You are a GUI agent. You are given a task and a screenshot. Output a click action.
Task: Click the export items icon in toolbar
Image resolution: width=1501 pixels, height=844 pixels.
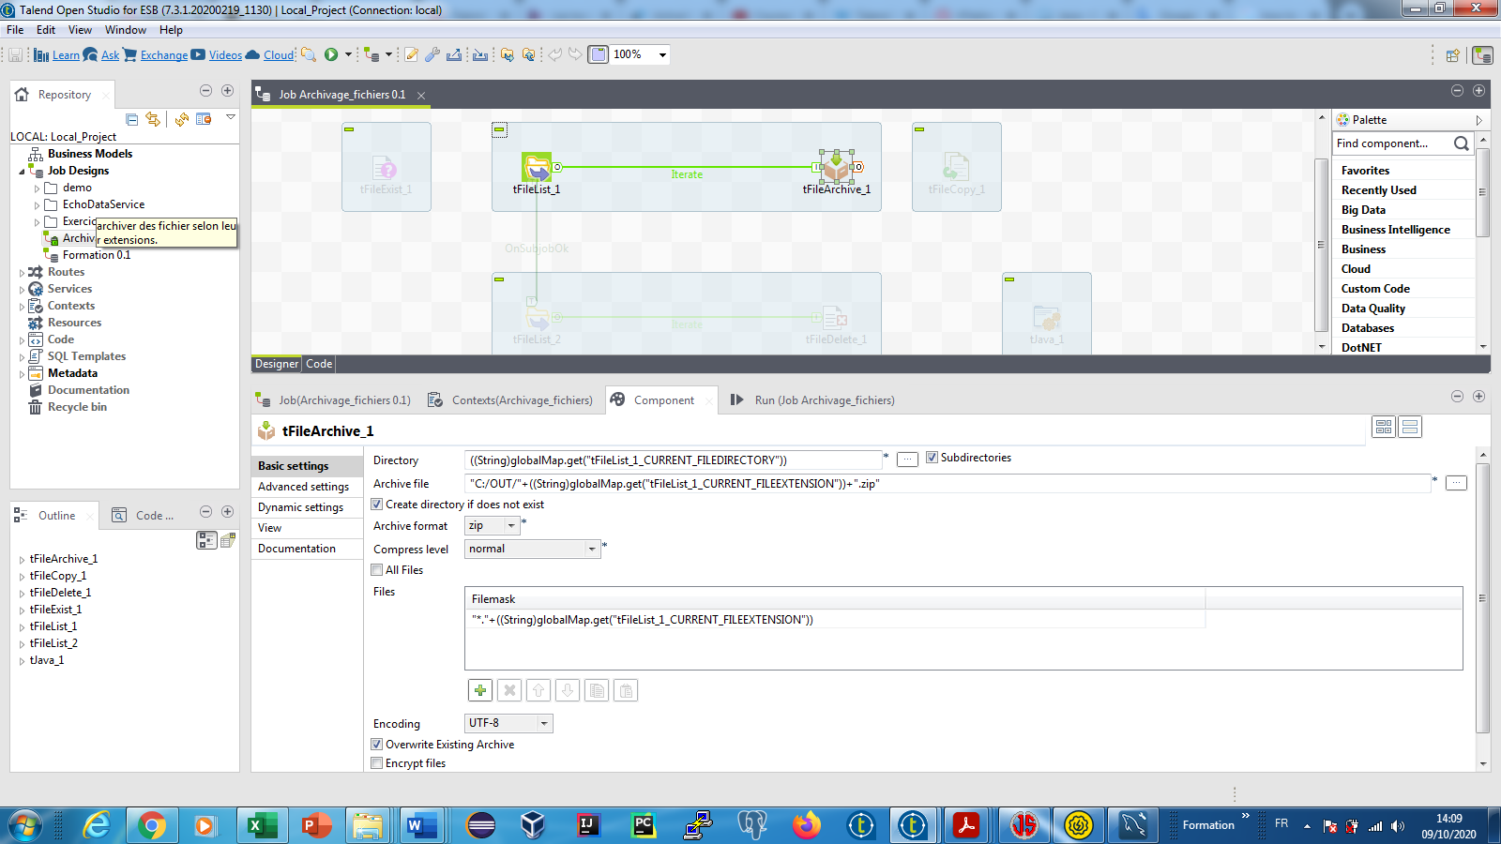tap(454, 54)
